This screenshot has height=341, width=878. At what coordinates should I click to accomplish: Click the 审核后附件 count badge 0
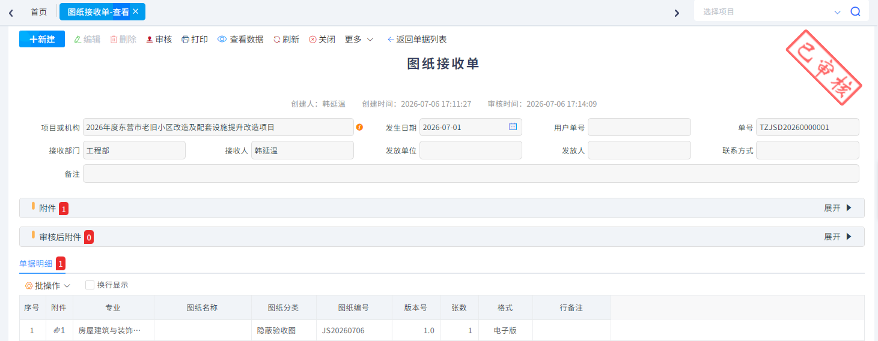[x=89, y=237]
